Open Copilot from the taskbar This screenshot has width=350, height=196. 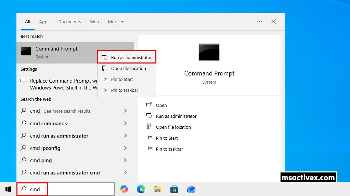click(x=124, y=189)
